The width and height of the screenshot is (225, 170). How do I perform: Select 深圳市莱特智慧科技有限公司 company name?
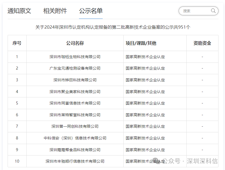[x=75, y=115]
